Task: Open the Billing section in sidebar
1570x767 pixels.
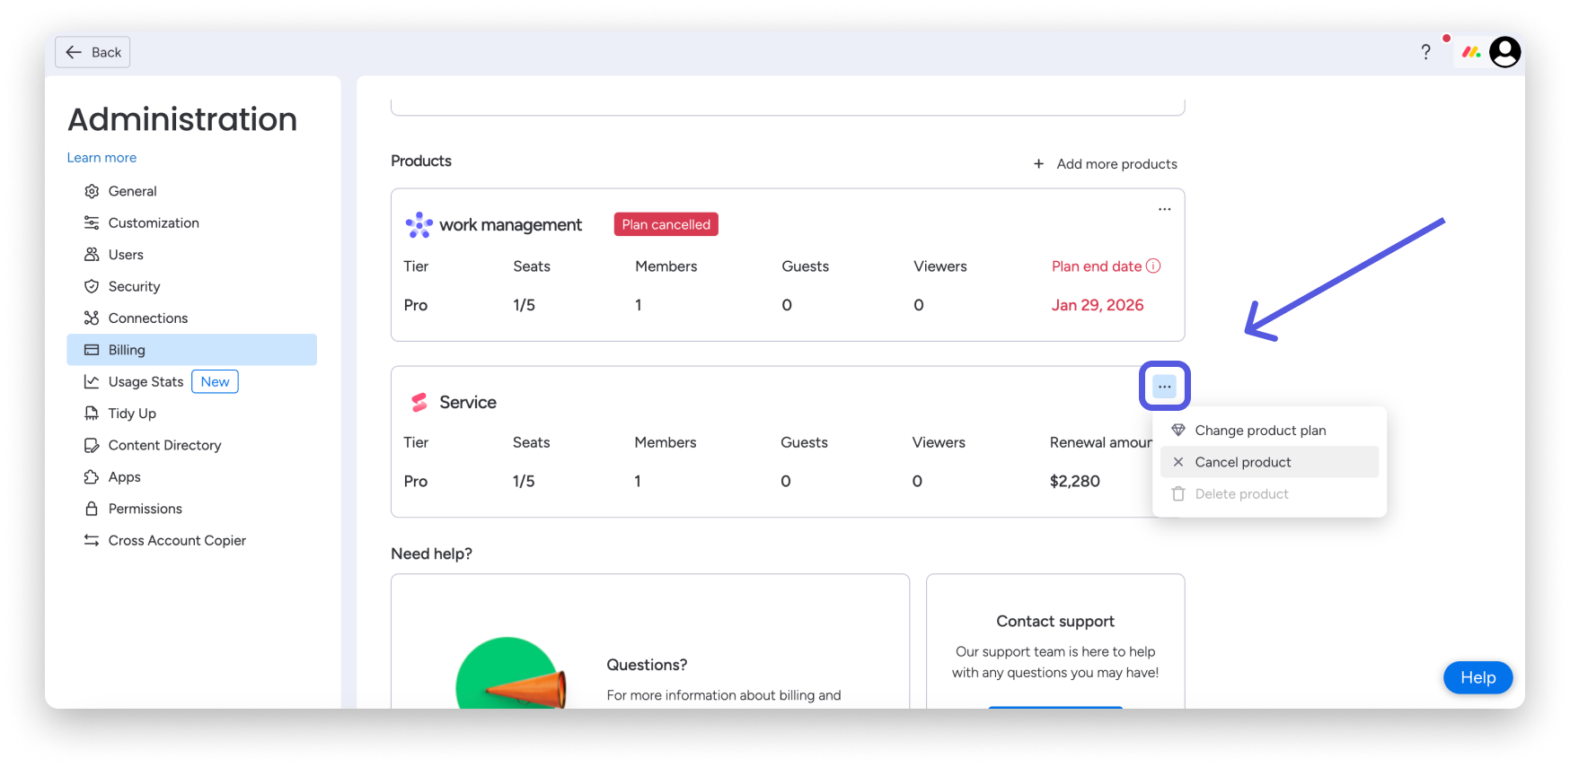Action: click(192, 350)
